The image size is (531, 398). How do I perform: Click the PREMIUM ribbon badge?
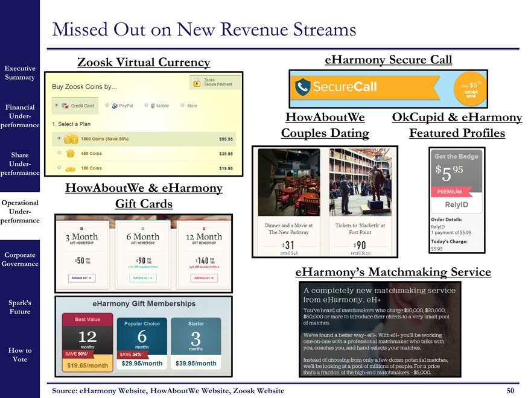451,192
